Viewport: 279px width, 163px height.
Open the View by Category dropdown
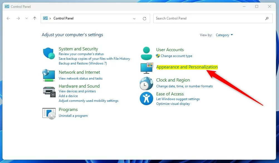(224, 35)
